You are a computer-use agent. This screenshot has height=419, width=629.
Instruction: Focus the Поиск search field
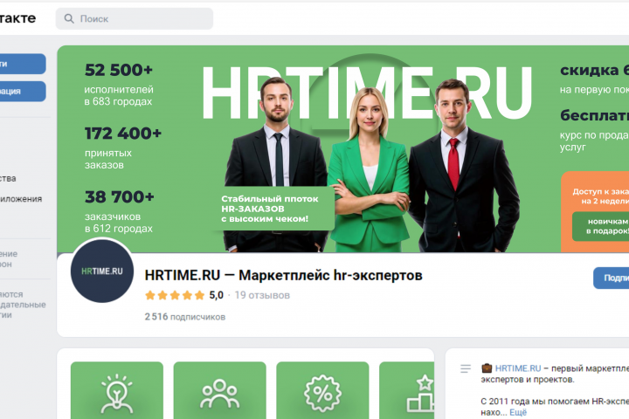pos(135,19)
